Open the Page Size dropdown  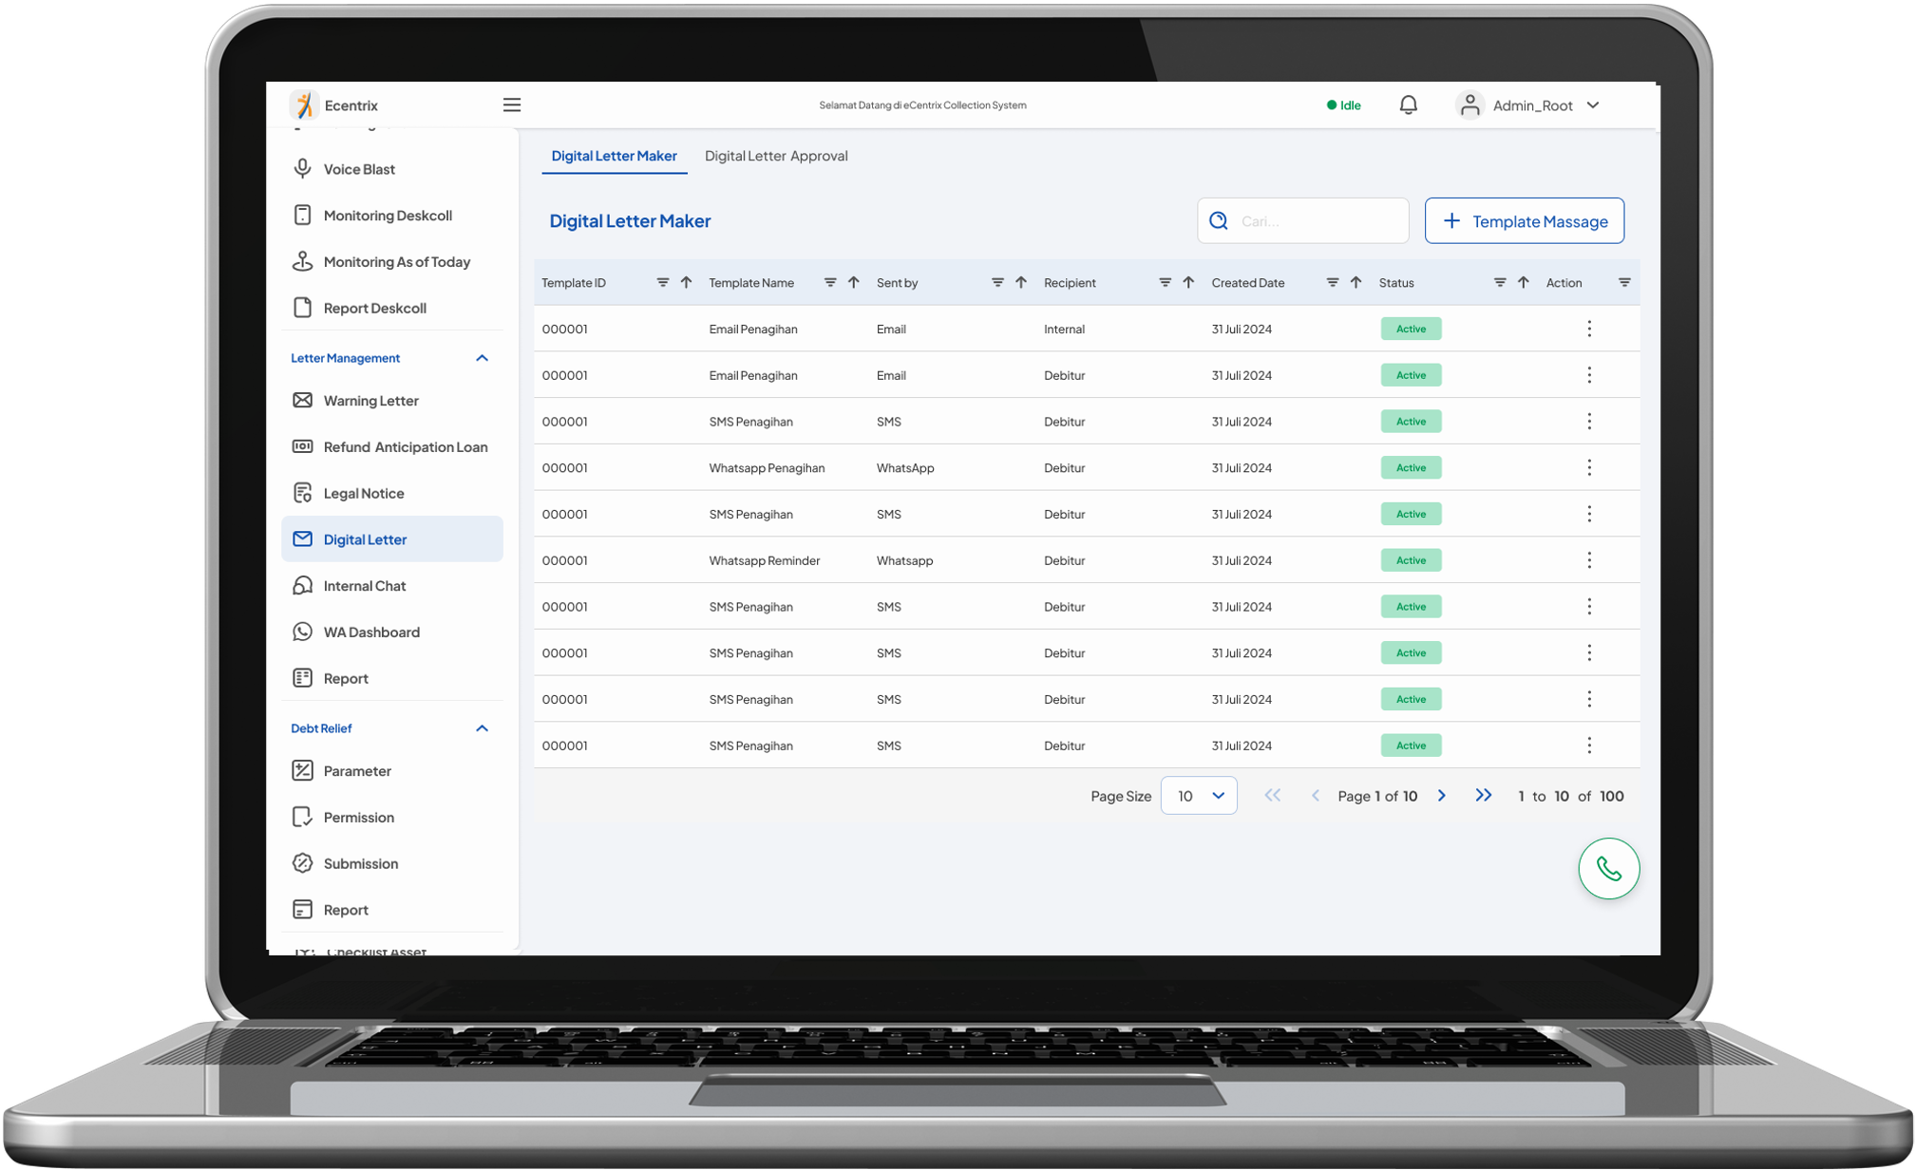(1199, 796)
